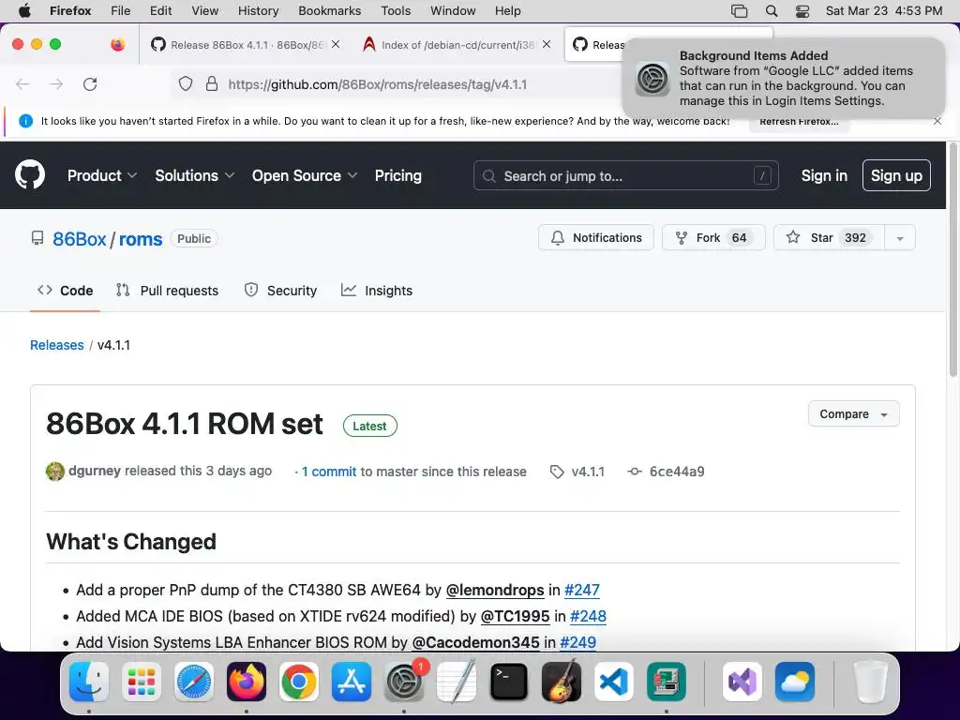Viewport: 960px width, 720px height.
Task: Click the Notifications bell button
Action: 595,237
